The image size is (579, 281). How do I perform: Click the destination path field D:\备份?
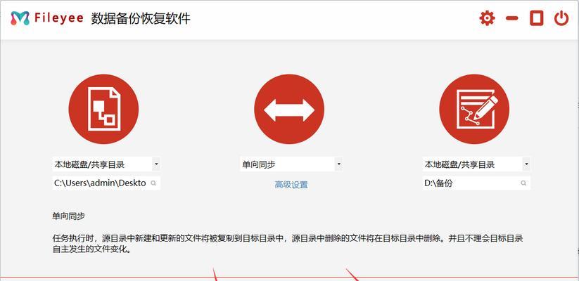pyautogui.click(x=476, y=183)
